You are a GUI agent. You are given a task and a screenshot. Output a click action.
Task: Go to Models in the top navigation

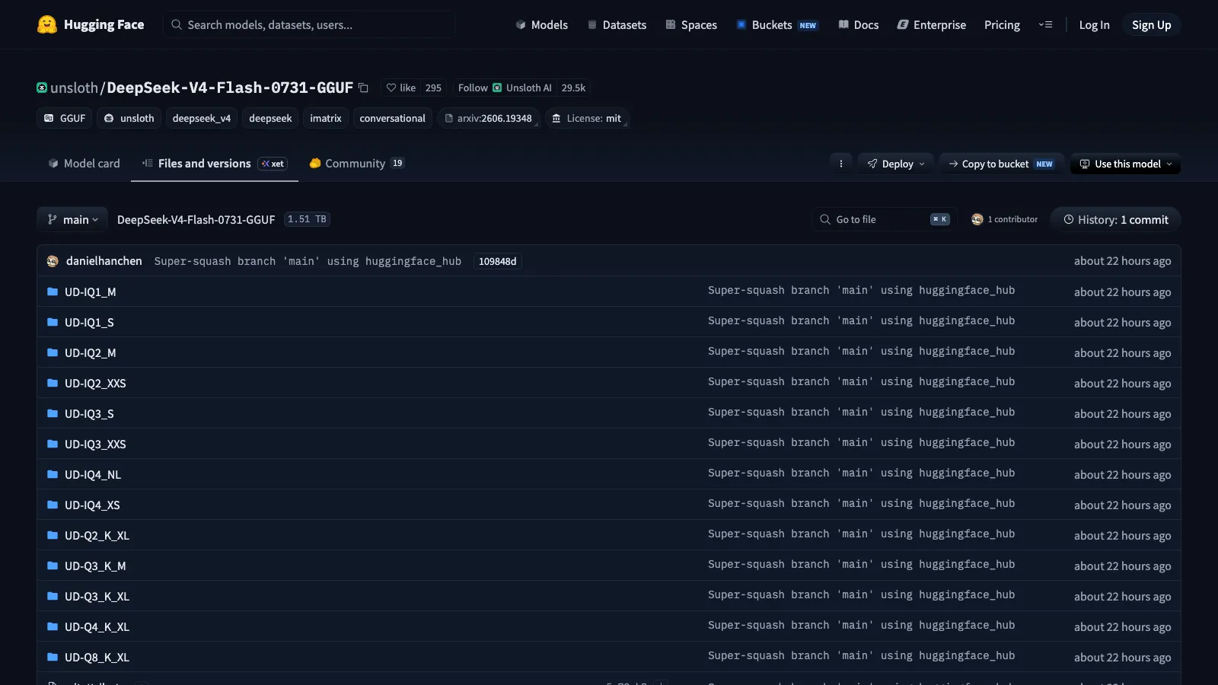point(541,24)
